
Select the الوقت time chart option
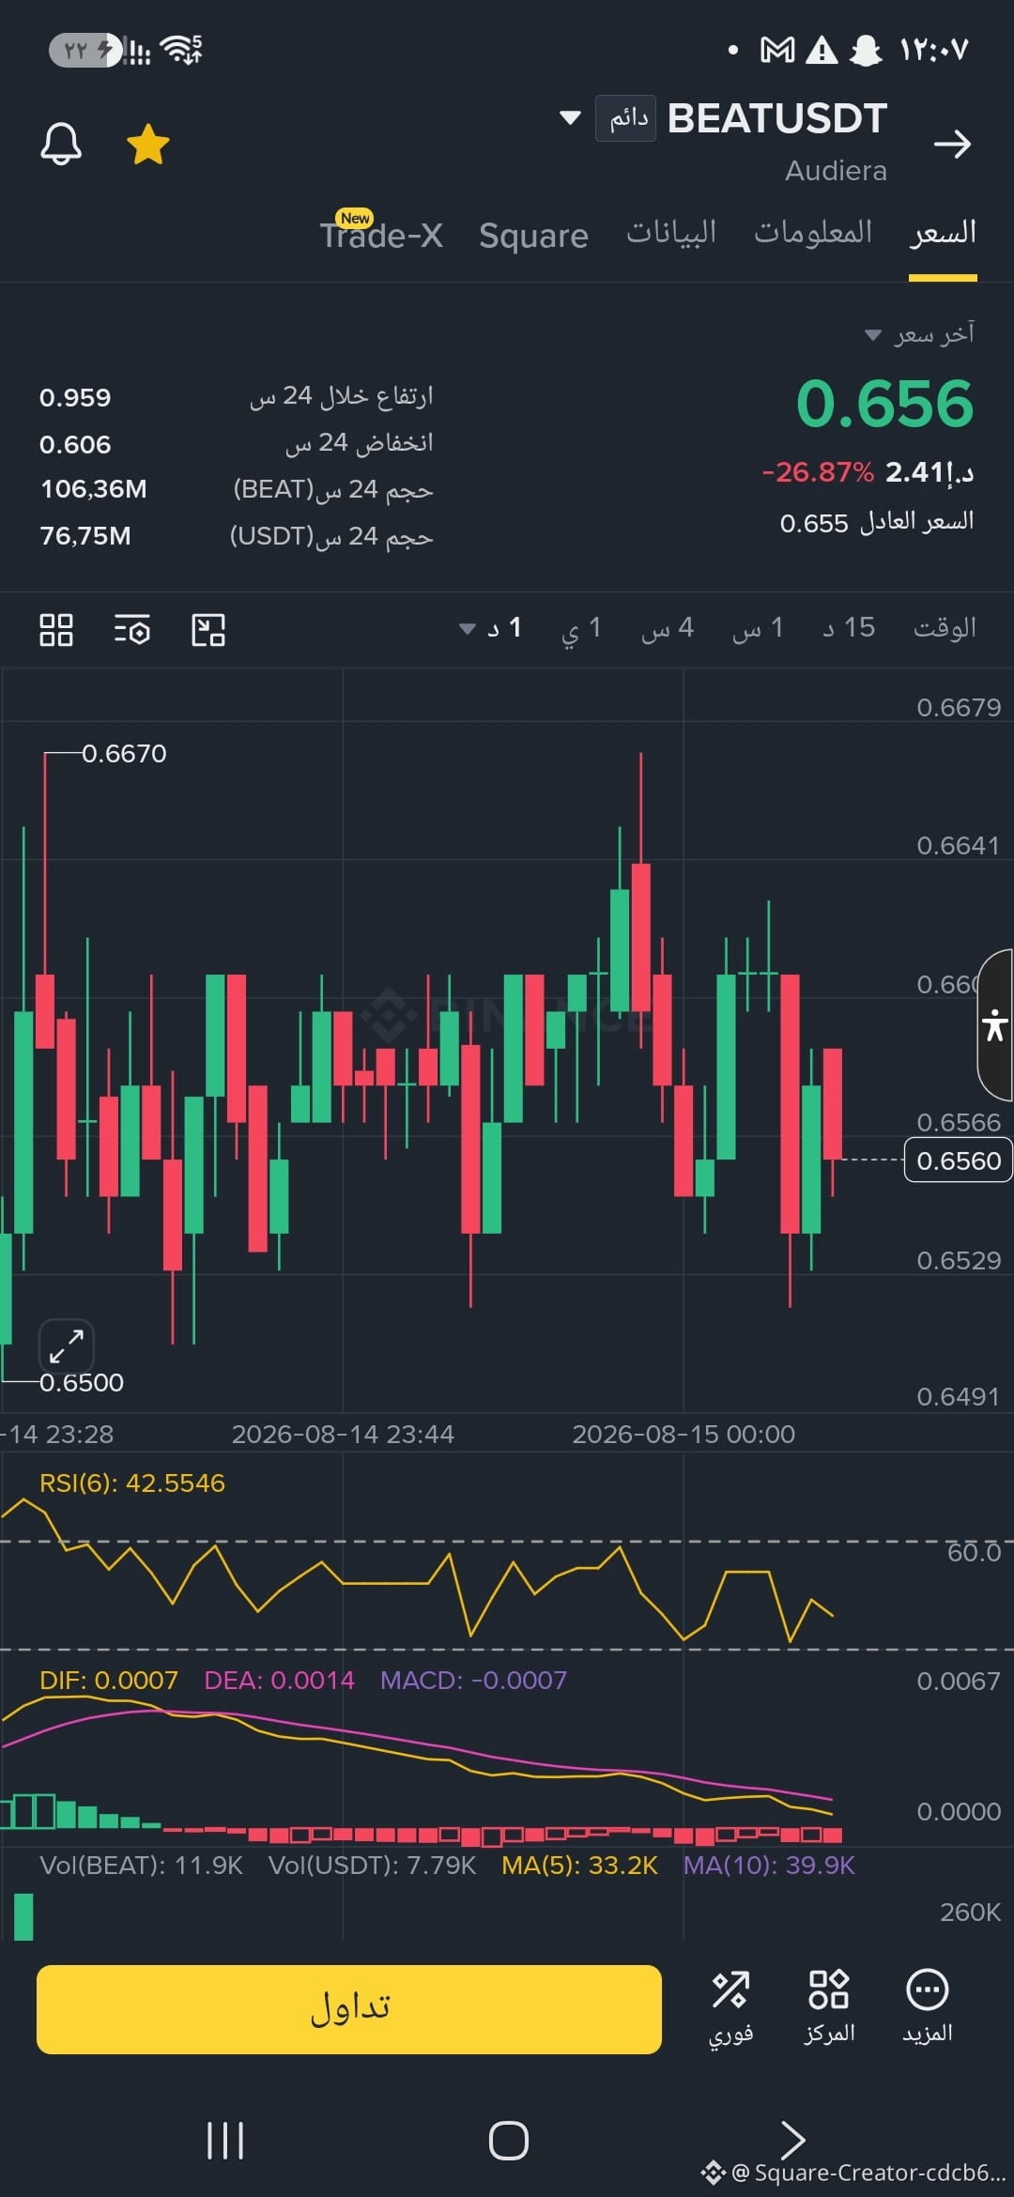point(945,628)
